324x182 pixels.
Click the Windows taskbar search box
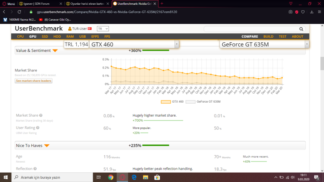click(52, 177)
